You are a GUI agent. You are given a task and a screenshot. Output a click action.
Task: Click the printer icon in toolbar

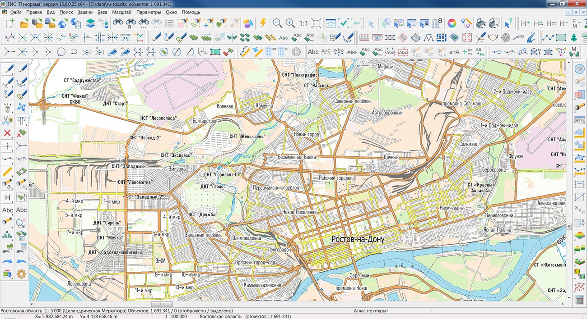[x=481, y=23]
